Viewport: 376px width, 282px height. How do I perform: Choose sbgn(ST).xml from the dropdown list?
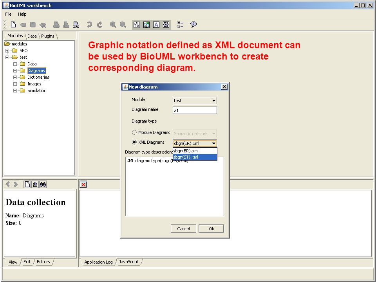pyautogui.click(x=195, y=157)
